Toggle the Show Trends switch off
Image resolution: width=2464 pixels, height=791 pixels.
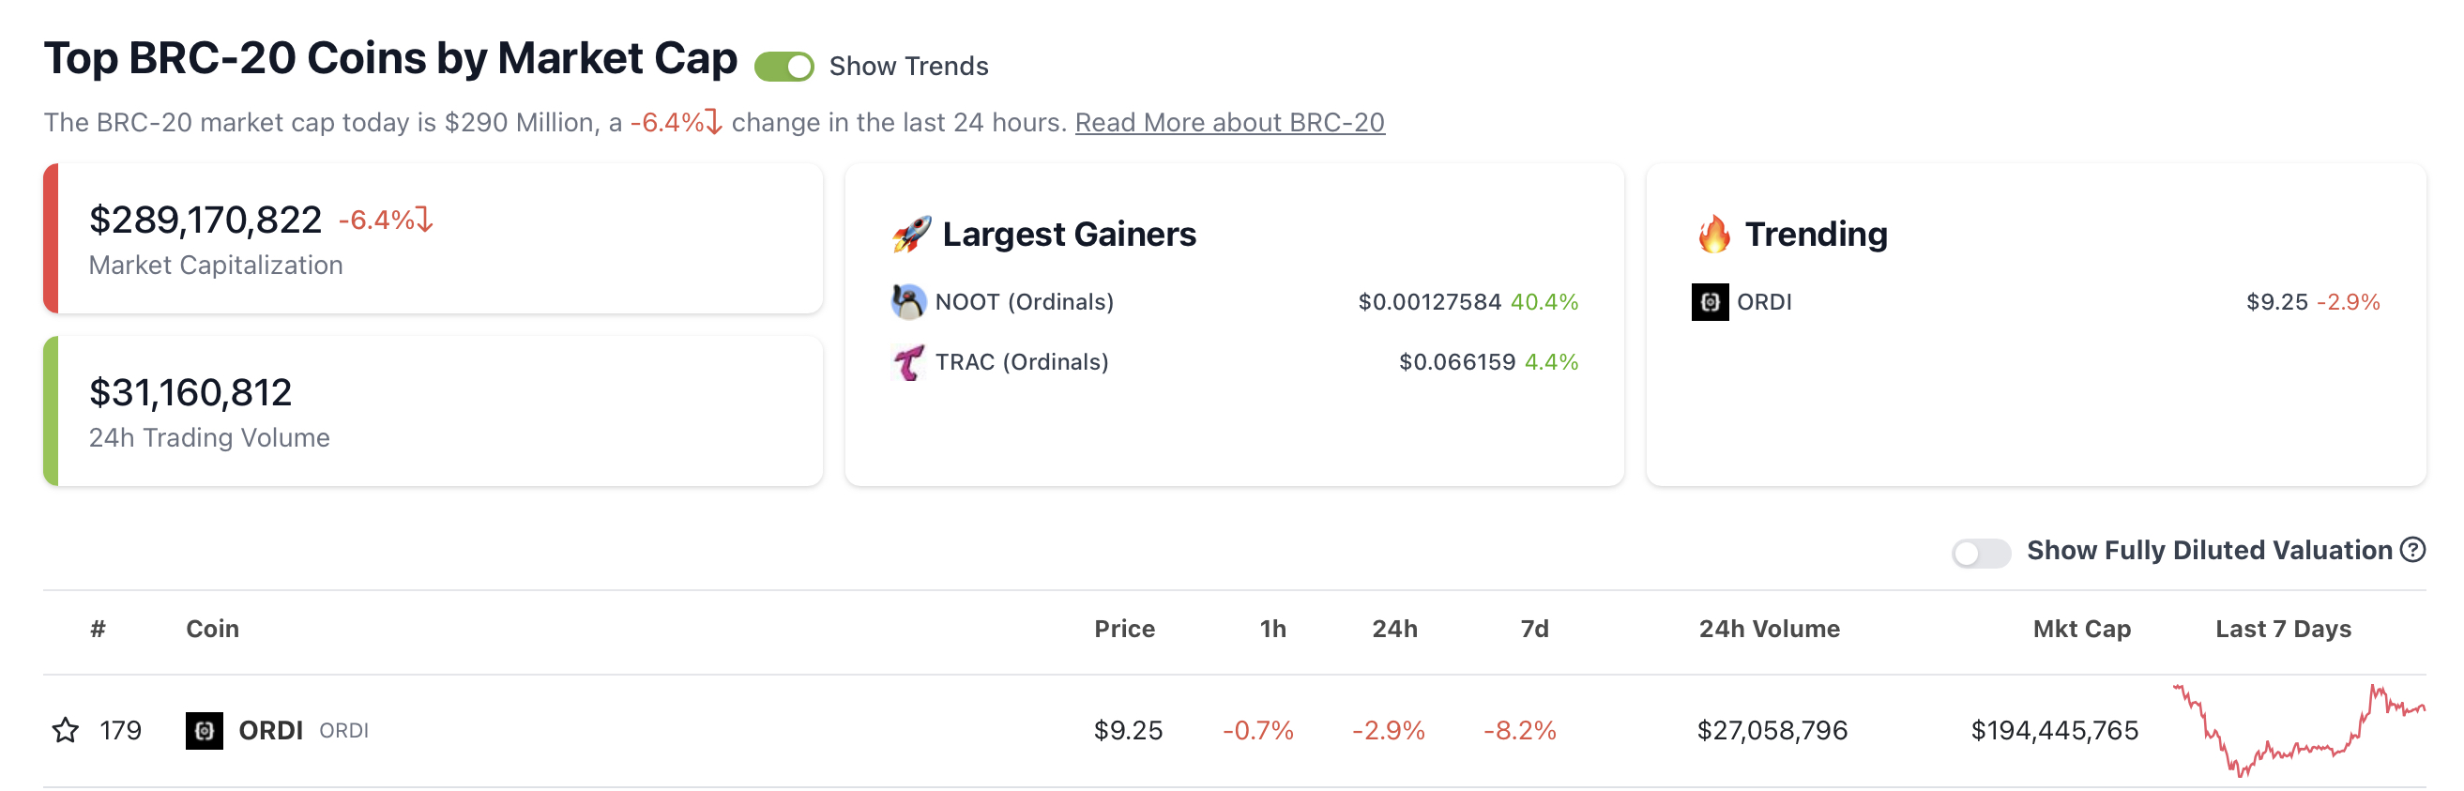tap(783, 66)
